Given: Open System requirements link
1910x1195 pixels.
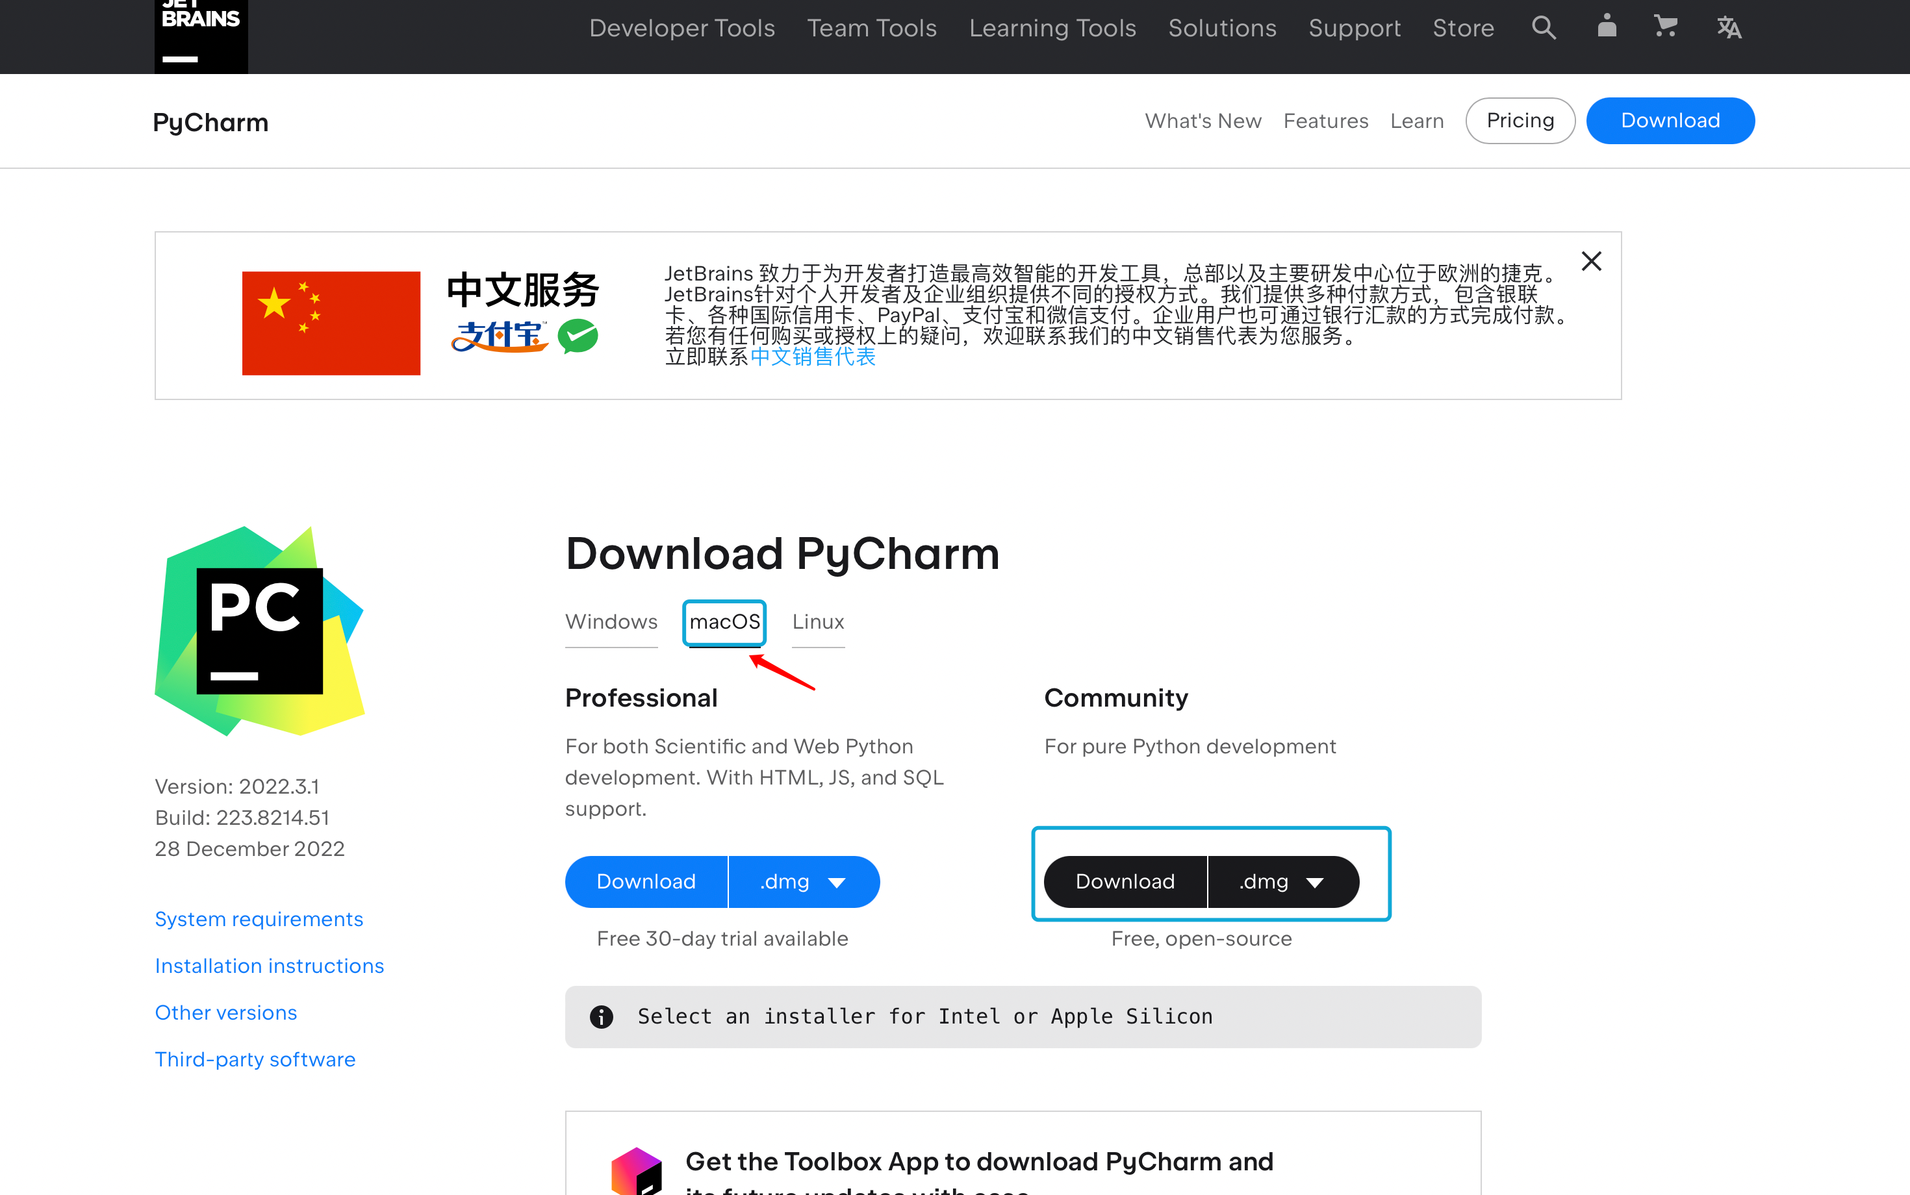Looking at the screenshot, I should pyautogui.click(x=259, y=919).
